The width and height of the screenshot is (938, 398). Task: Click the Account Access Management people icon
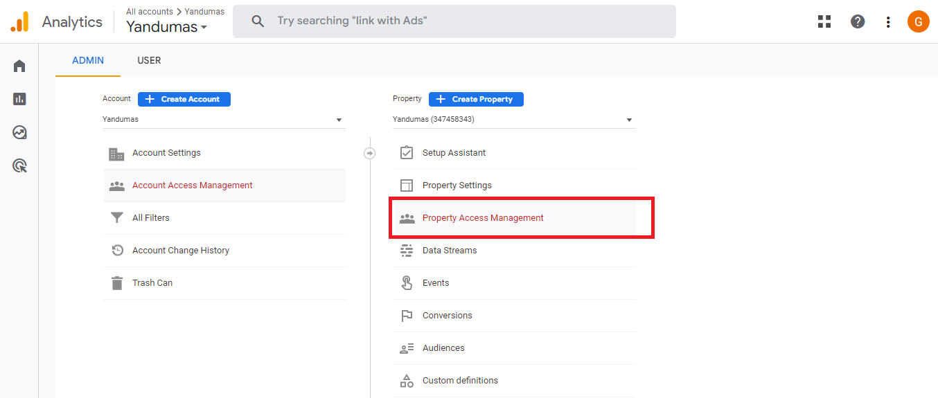tap(117, 186)
